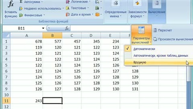Select column B header
Image resolution: width=193 pixels, height=109 pixels.
click(52, 35)
